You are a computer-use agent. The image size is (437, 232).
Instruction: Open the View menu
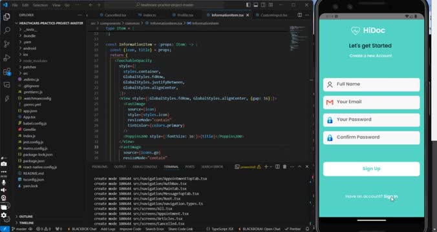click(56, 5)
